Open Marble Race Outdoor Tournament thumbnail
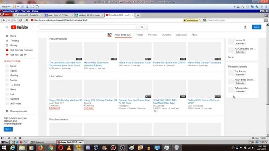The height and width of the screenshot is (151, 269). coord(204,51)
